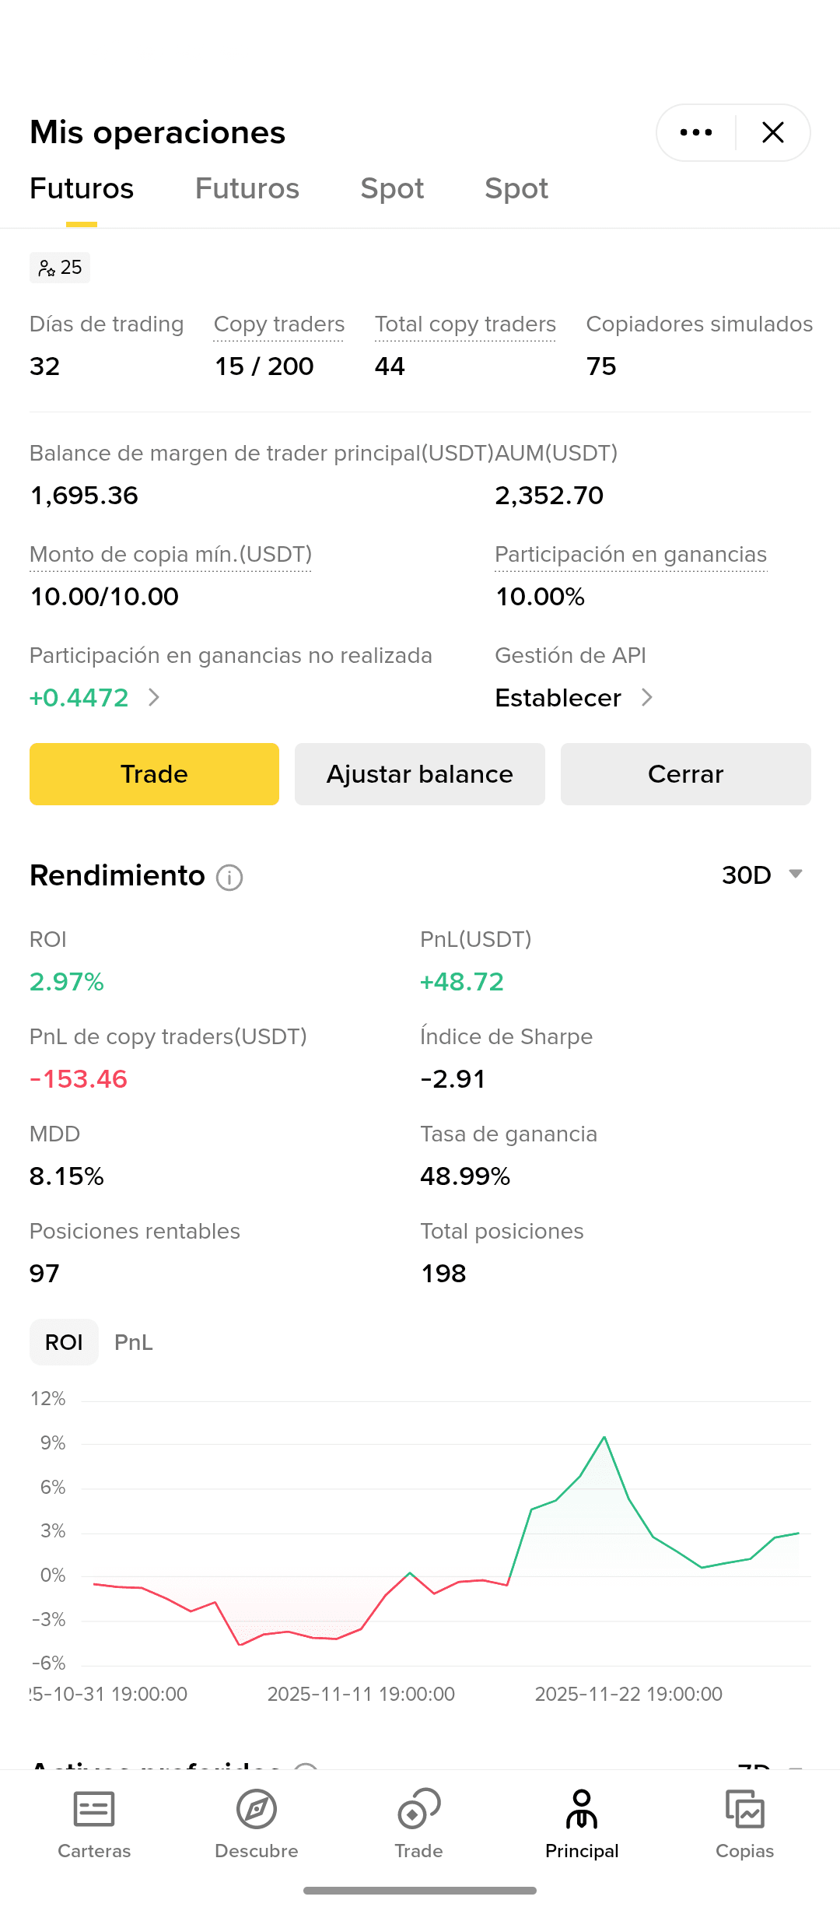Open the Trade icon in bottom navigation

point(418,1809)
